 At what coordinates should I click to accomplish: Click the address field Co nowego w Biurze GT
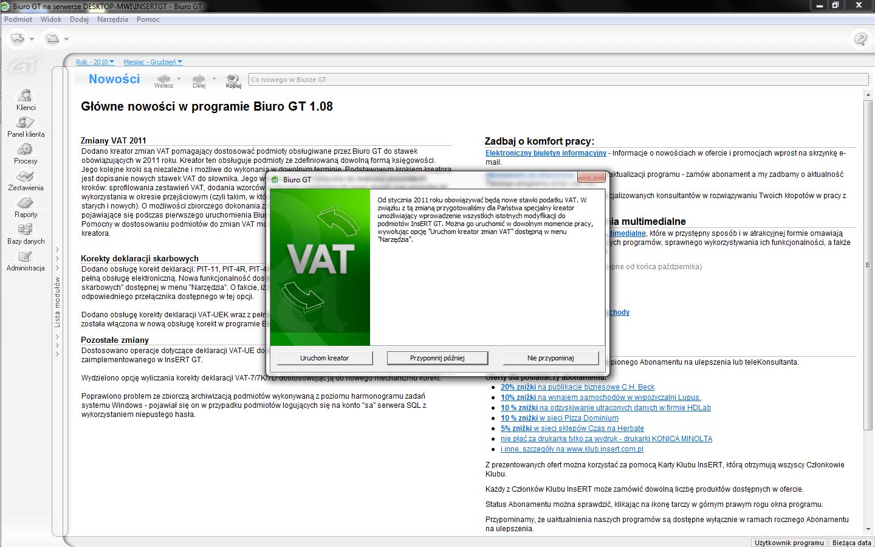coord(558,80)
